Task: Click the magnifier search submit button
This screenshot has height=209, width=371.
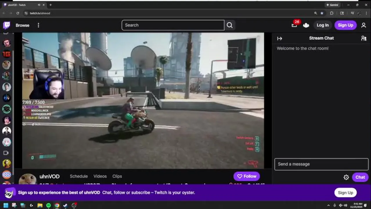Action: [x=230, y=25]
